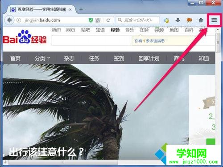
Task: Click the Baidu paw favicon on the tab
Action: (x=13, y=9)
